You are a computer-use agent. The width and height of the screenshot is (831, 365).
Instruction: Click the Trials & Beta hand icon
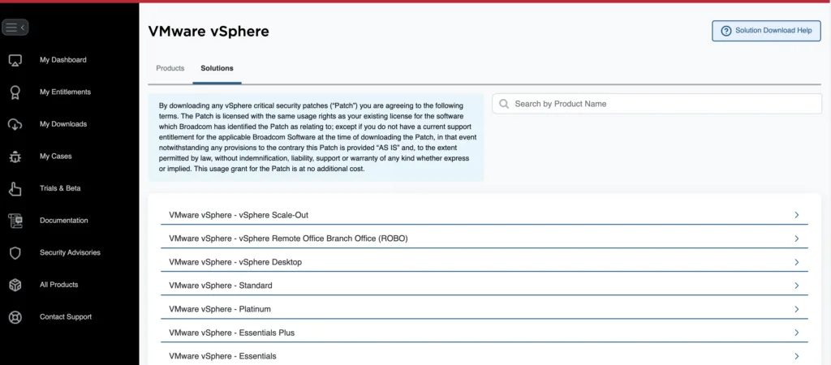click(x=15, y=189)
